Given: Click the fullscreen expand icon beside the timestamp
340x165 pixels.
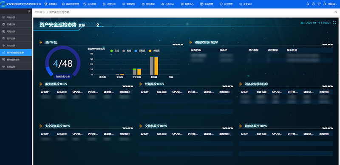Looking at the screenshot, I should coord(334,23).
